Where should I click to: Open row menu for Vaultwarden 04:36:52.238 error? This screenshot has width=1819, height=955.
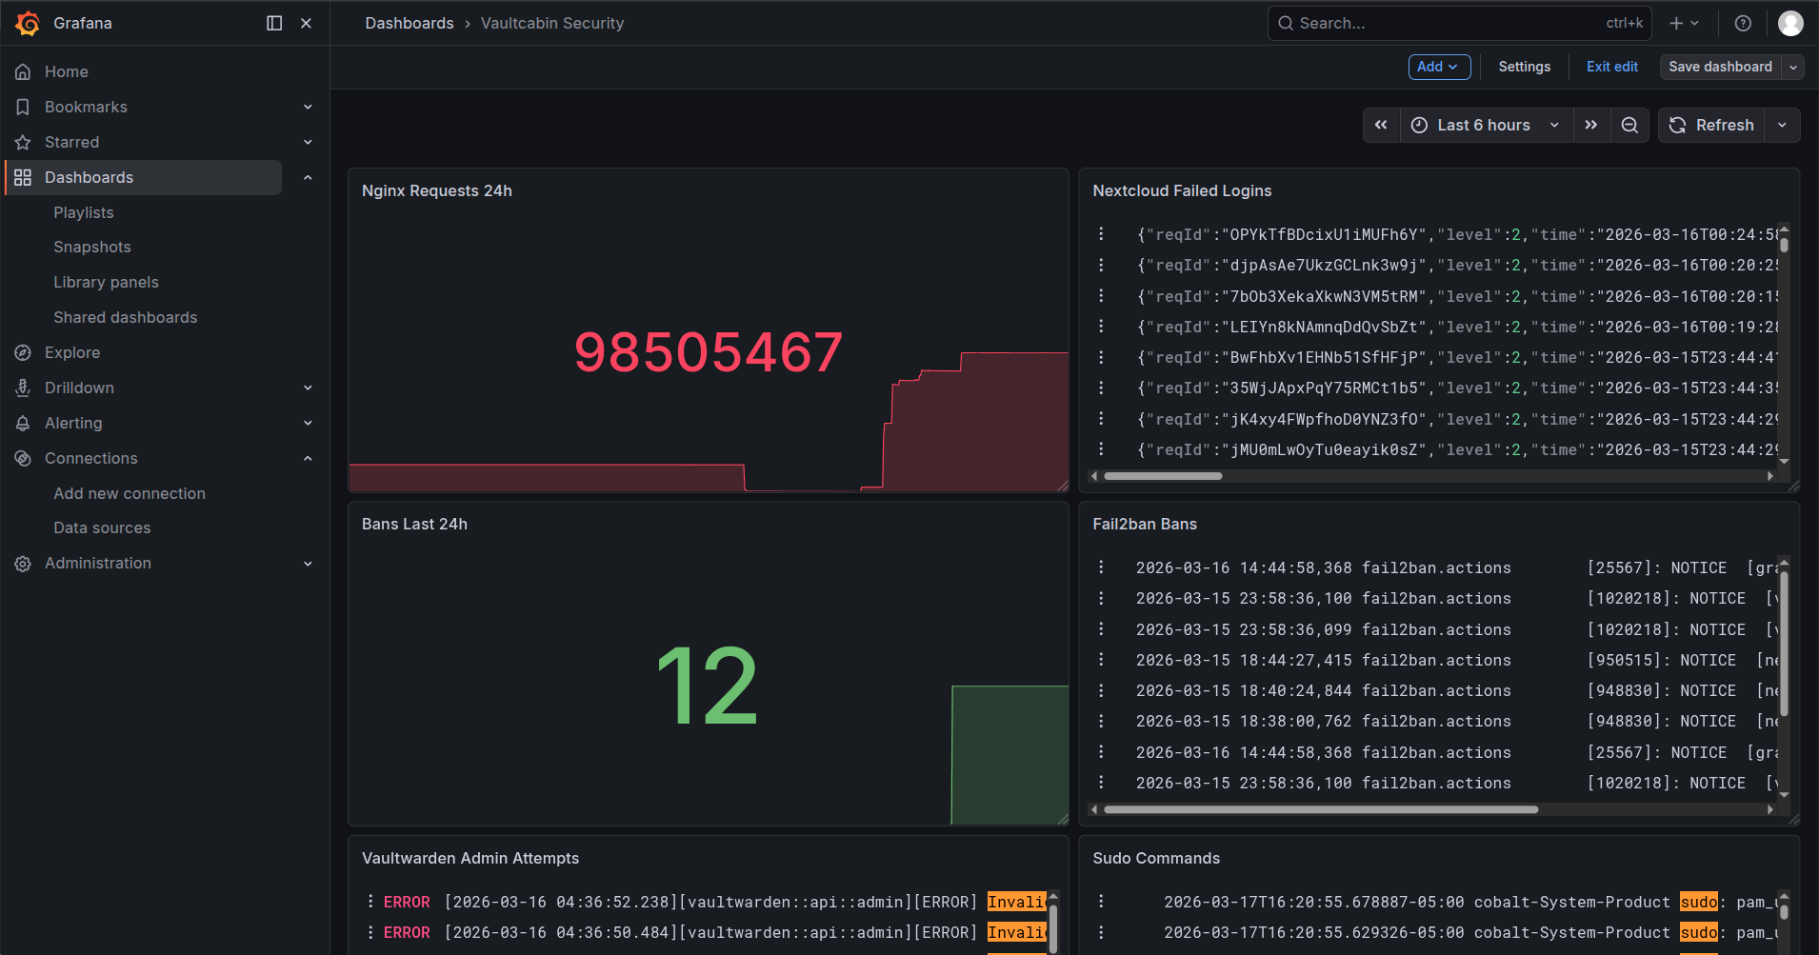tap(370, 902)
